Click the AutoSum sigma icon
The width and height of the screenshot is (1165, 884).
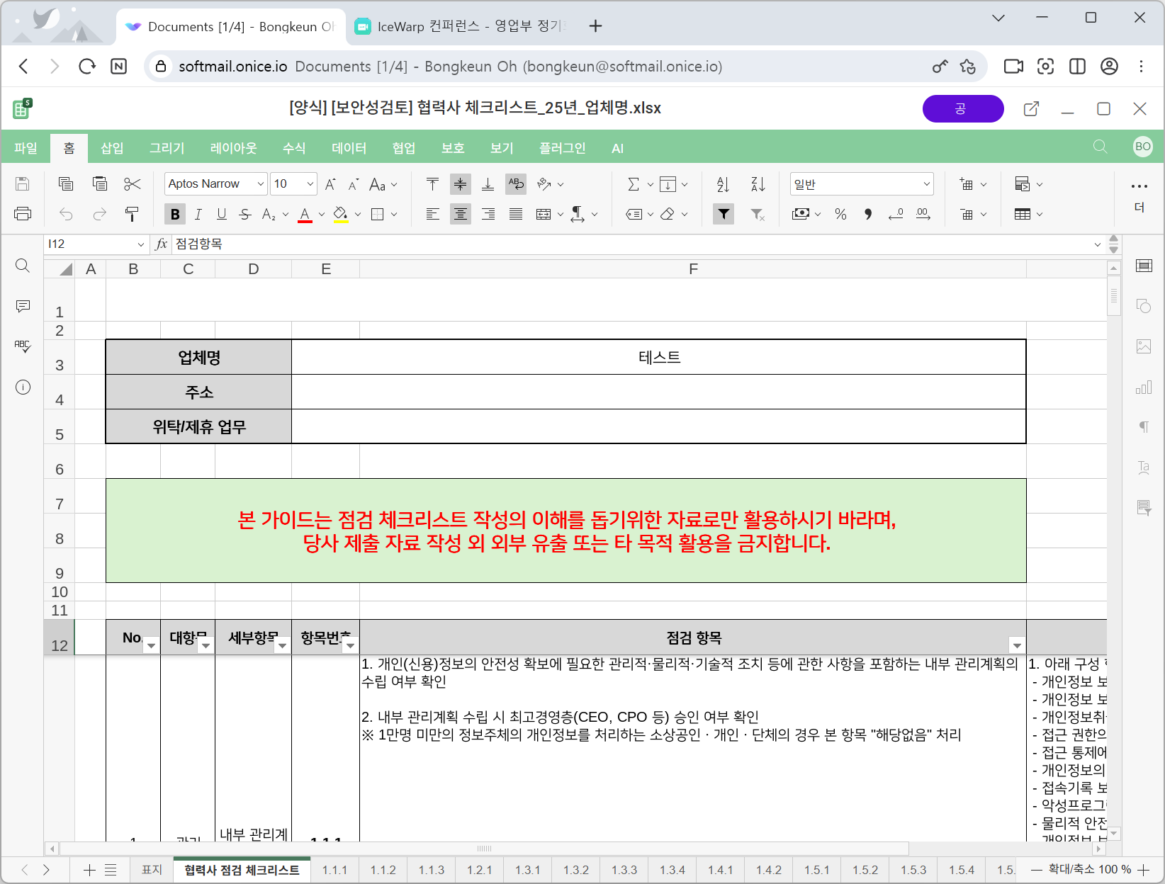pos(633,185)
